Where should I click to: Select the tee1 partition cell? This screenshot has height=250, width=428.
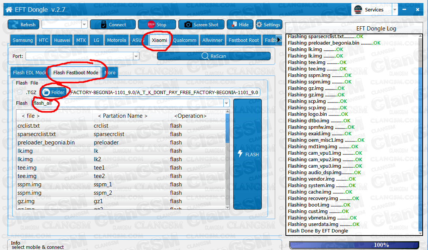coord(99,168)
